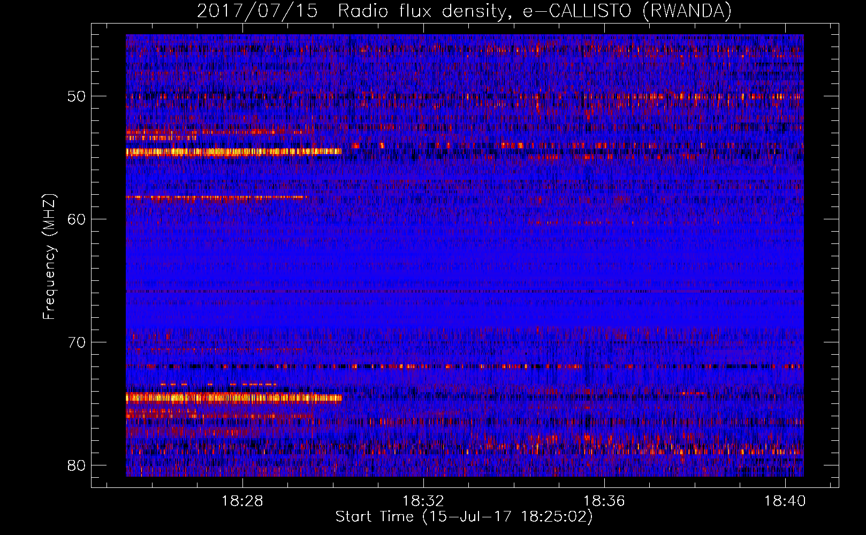The height and width of the screenshot is (535, 866).
Task: Click the 18:40 time tick label
Action: click(785, 501)
